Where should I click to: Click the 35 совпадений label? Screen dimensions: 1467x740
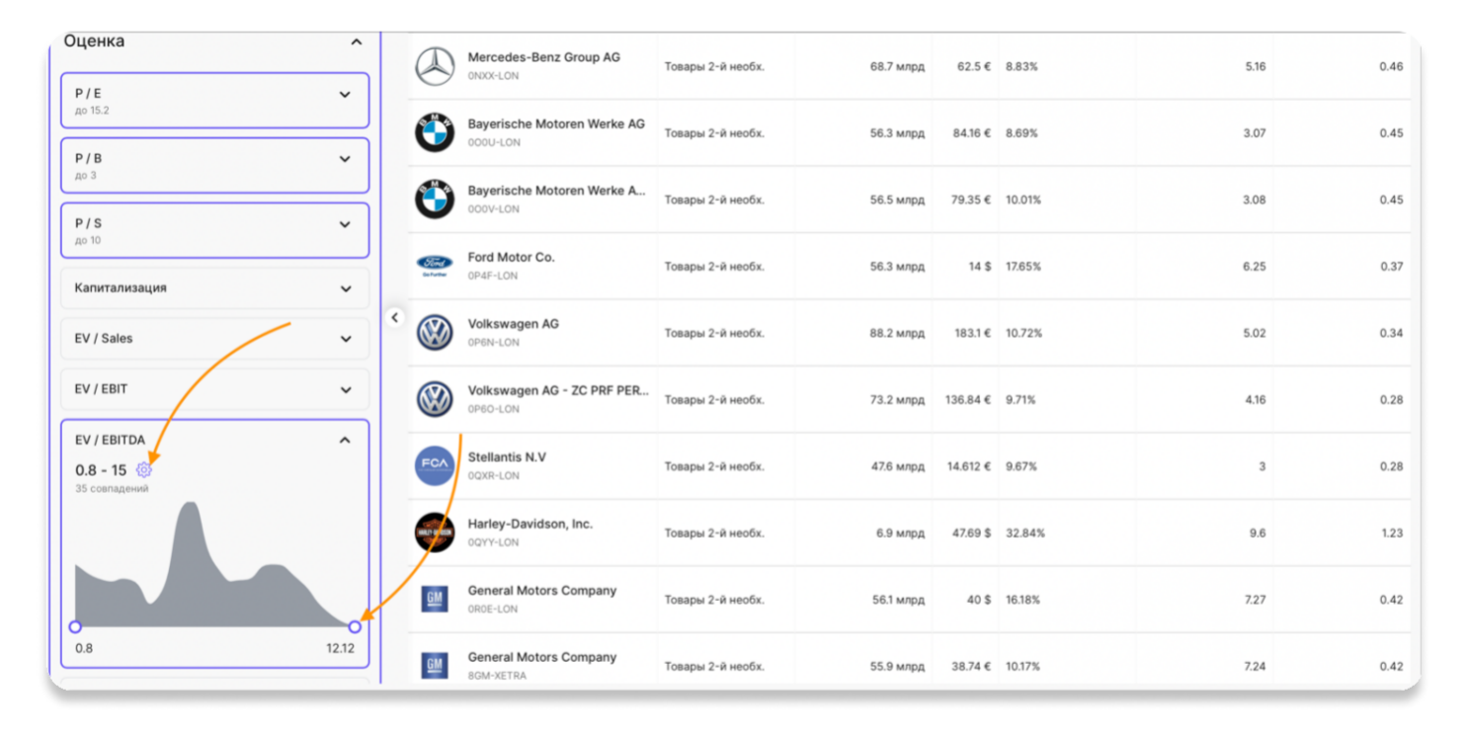112,488
